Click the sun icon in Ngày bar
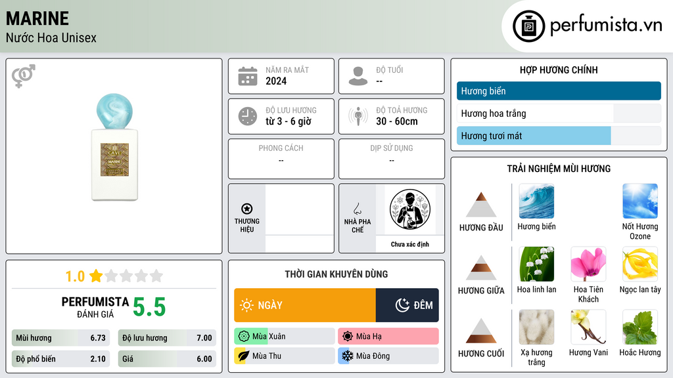This screenshot has height=378, width=673. point(246,305)
